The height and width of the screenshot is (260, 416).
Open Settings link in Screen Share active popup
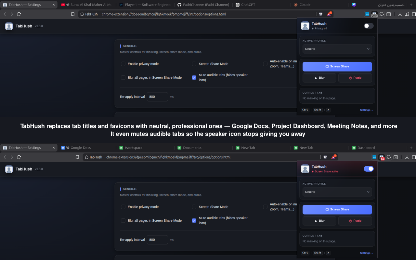pos(367,253)
